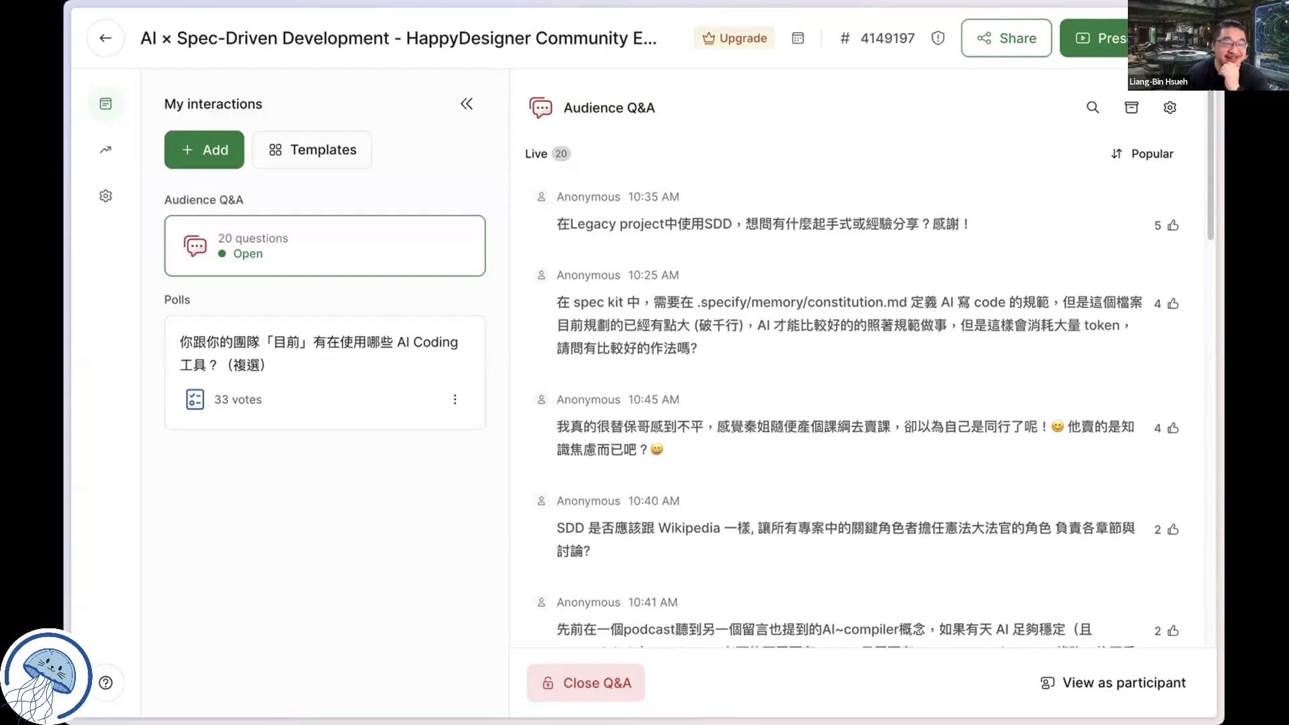This screenshot has height=725, width=1289.
Task: Click the back arrow button
Action: [x=105, y=38]
